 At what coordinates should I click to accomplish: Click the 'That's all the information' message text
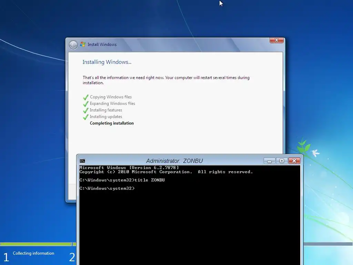pos(166,80)
